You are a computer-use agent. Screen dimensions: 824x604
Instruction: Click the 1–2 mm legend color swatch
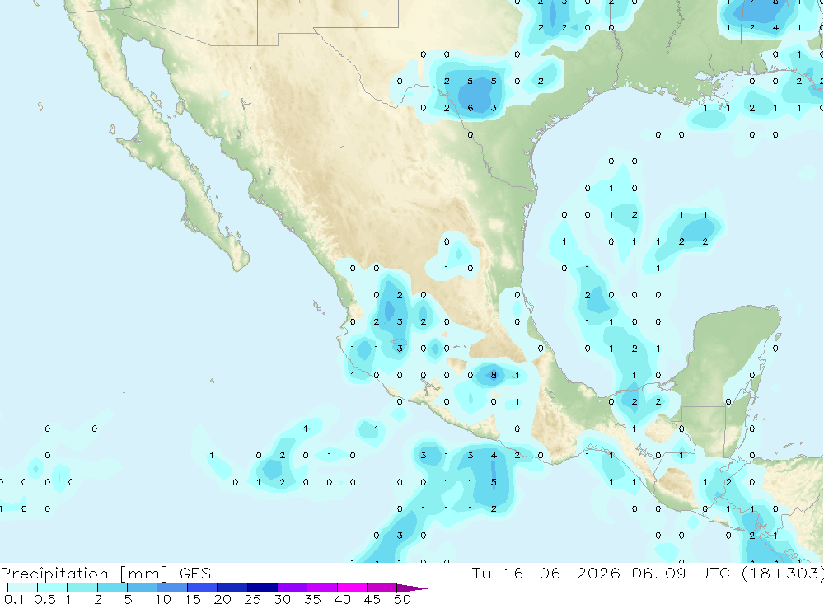(82, 588)
